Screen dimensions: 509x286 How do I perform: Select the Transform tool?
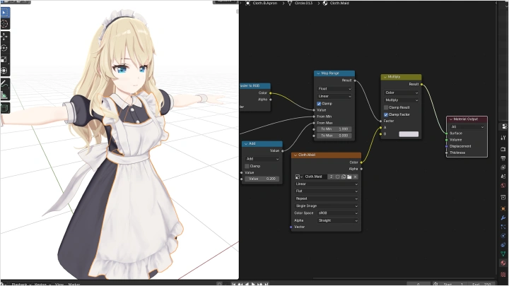pyautogui.click(x=5, y=71)
